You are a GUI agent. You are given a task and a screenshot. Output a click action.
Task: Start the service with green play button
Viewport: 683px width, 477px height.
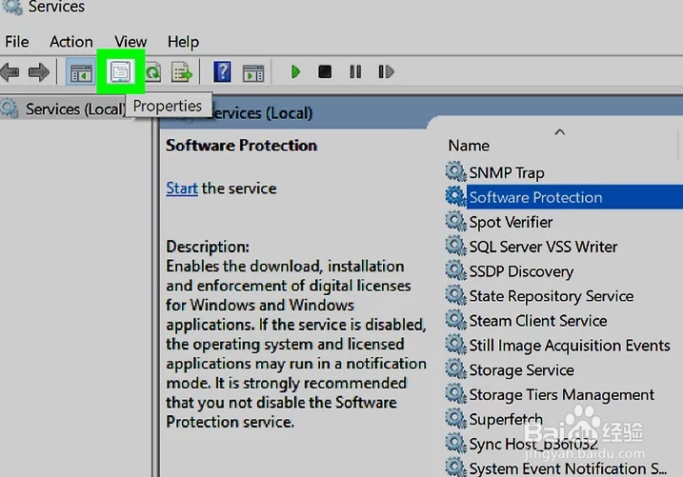pyautogui.click(x=295, y=71)
